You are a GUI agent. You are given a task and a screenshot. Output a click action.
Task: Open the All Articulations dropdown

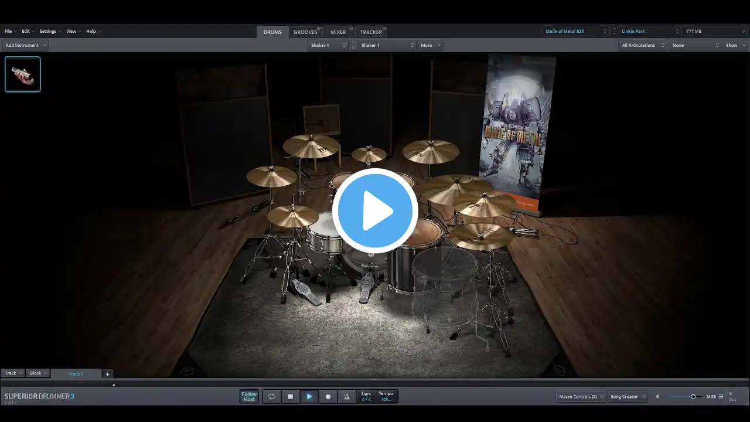[643, 45]
